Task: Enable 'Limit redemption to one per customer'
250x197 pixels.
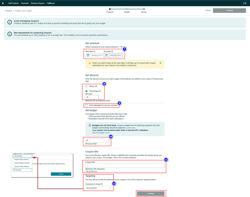Action: coord(87,105)
